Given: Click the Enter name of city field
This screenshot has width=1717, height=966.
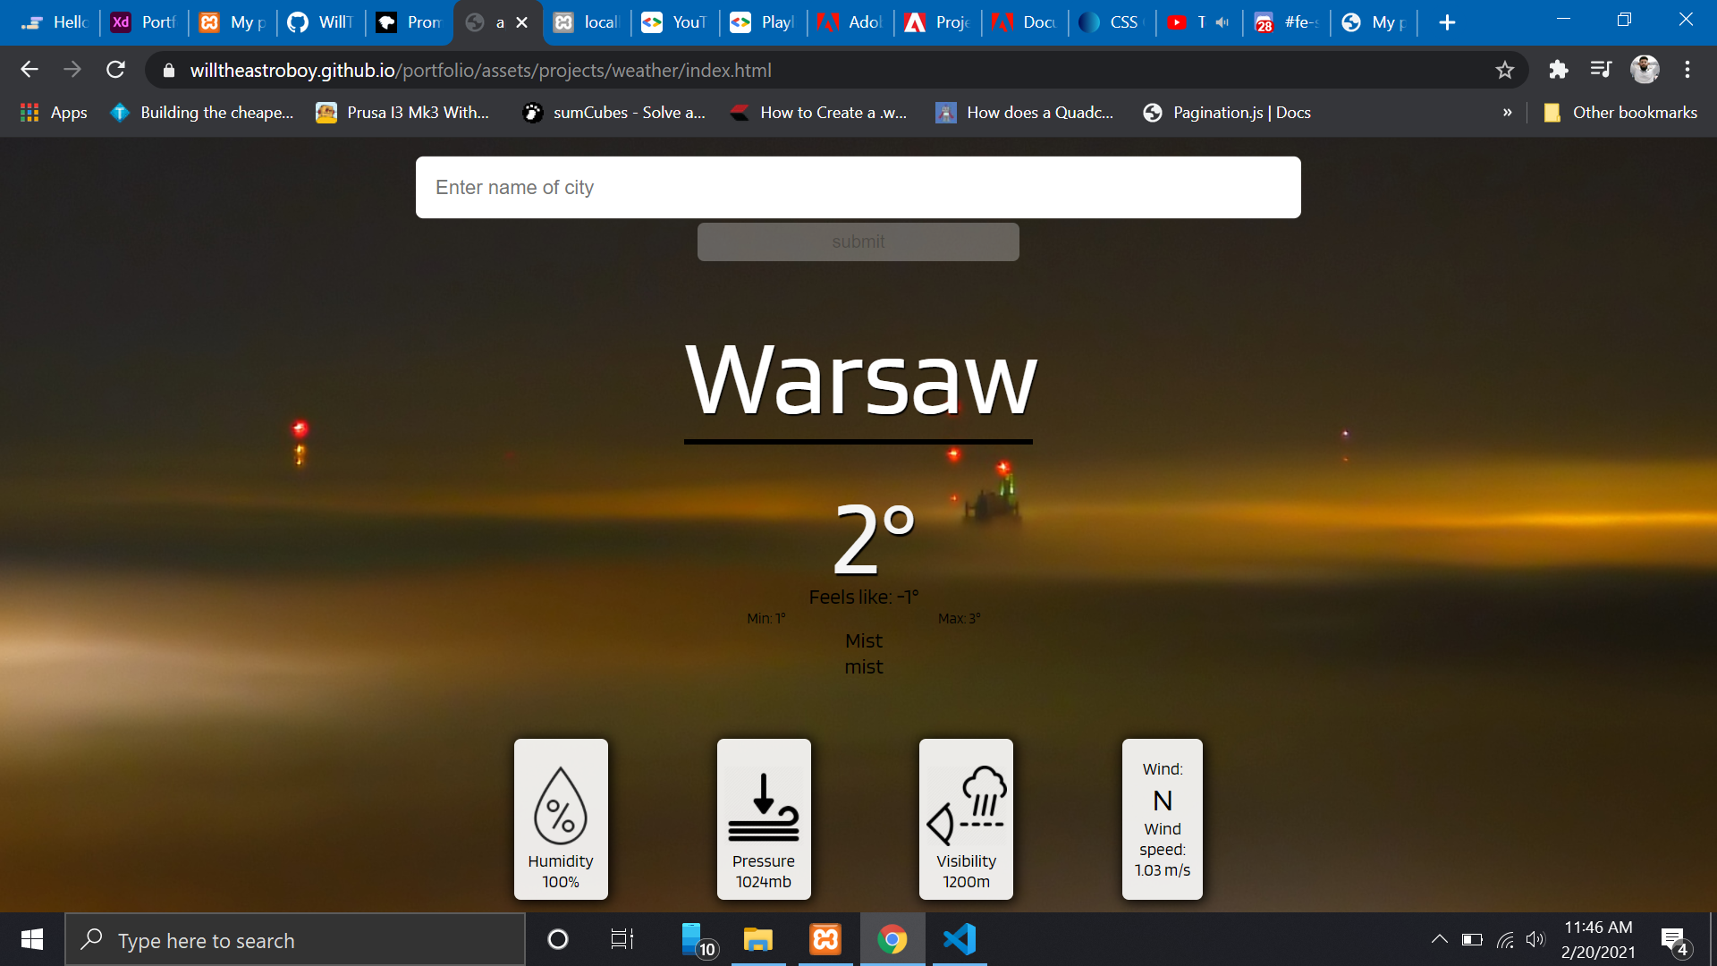Looking at the screenshot, I should coord(858,187).
